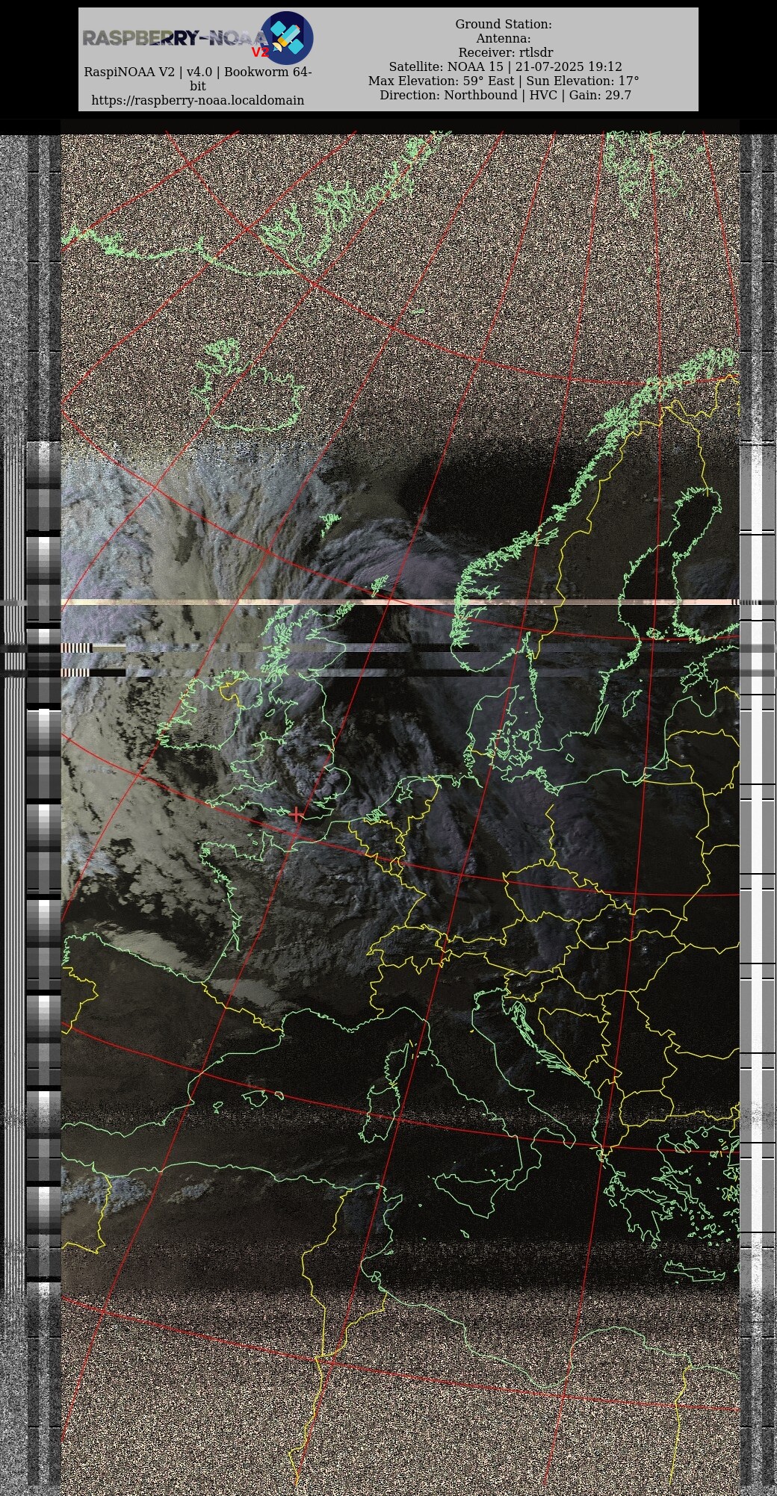
Task: Click the red ground station cross marker on the map
Action: (x=297, y=814)
